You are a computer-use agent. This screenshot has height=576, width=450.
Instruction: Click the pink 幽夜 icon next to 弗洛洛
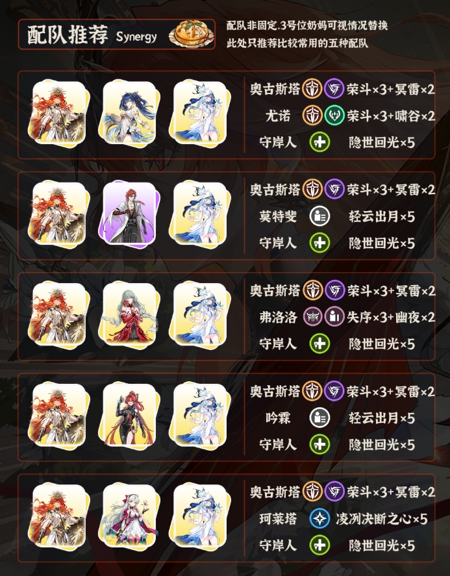tap(334, 317)
